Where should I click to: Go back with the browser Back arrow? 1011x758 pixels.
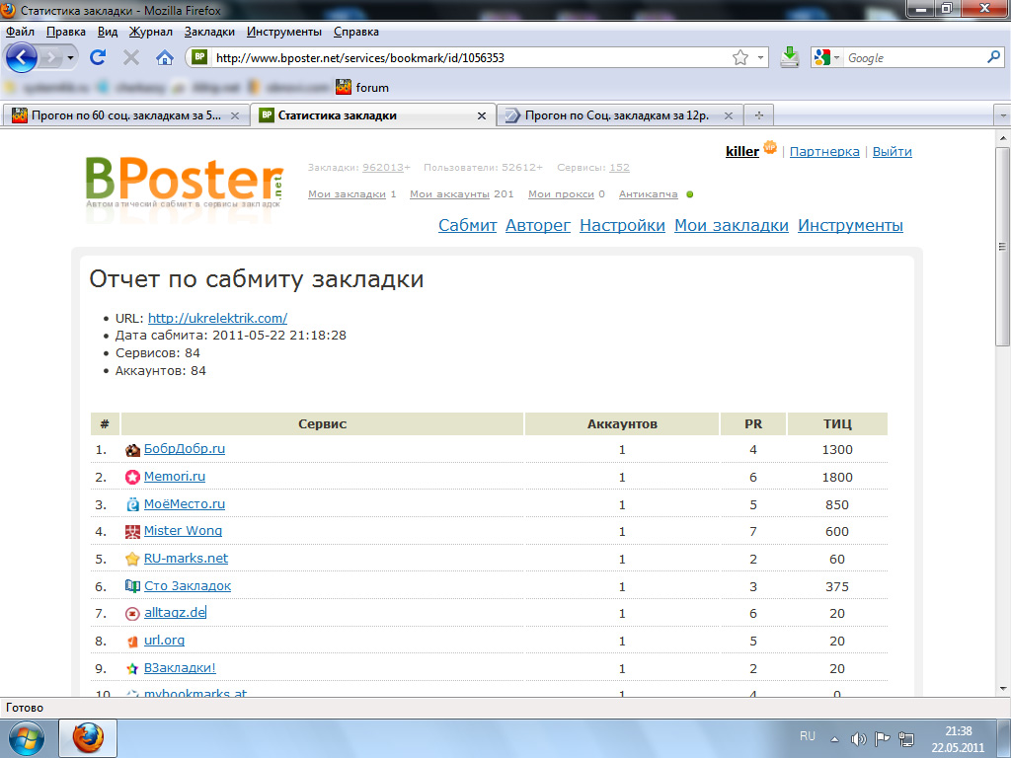[x=22, y=58]
